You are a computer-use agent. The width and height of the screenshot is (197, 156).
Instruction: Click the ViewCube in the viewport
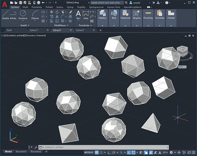click(182, 52)
